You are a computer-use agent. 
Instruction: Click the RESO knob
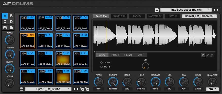click(x=127, y=82)
